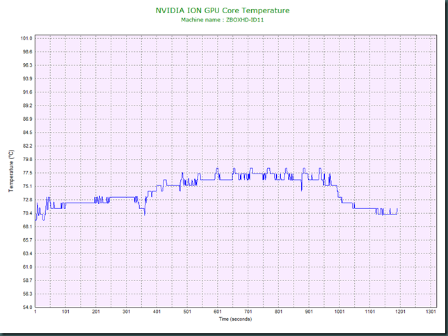Select the 61.0 y-axis value

[x=27, y=267]
